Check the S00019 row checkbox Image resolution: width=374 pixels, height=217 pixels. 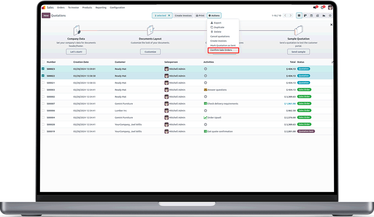point(43,131)
